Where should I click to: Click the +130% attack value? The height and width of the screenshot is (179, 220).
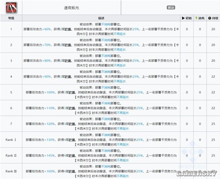[x=50, y=140]
